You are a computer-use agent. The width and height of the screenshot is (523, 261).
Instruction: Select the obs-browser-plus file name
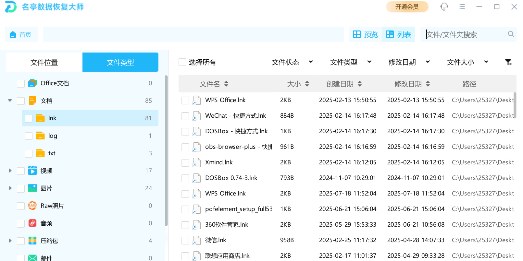[239, 147]
